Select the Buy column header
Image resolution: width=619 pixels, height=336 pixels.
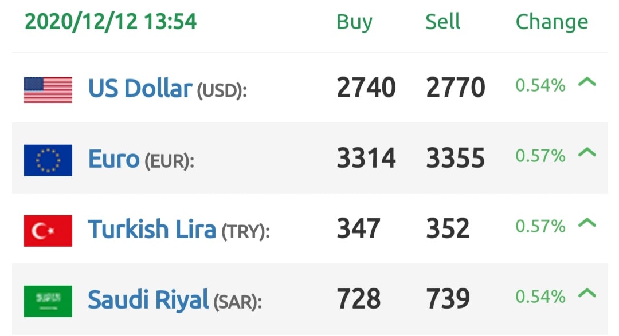click(x=354, y=22)
